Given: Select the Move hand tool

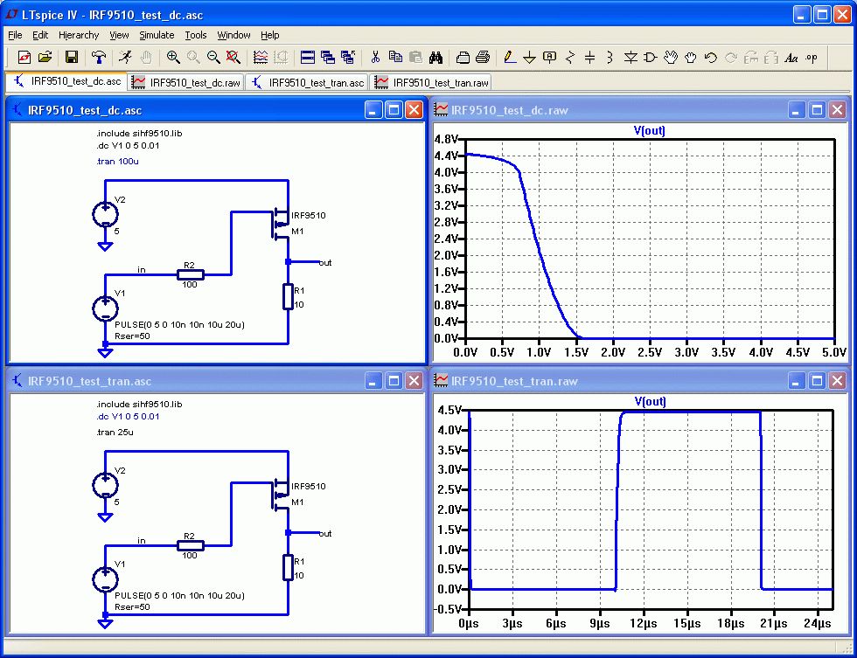Looking at the screenshot, I should point(671,58).
